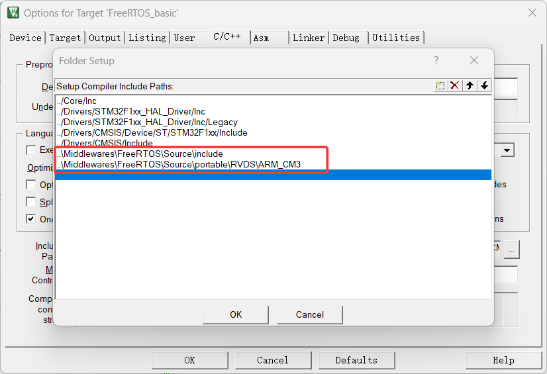547x374 pixels.
Task: Select '../Drivers/CMSIS/Include' path
Action: (273, 143)
